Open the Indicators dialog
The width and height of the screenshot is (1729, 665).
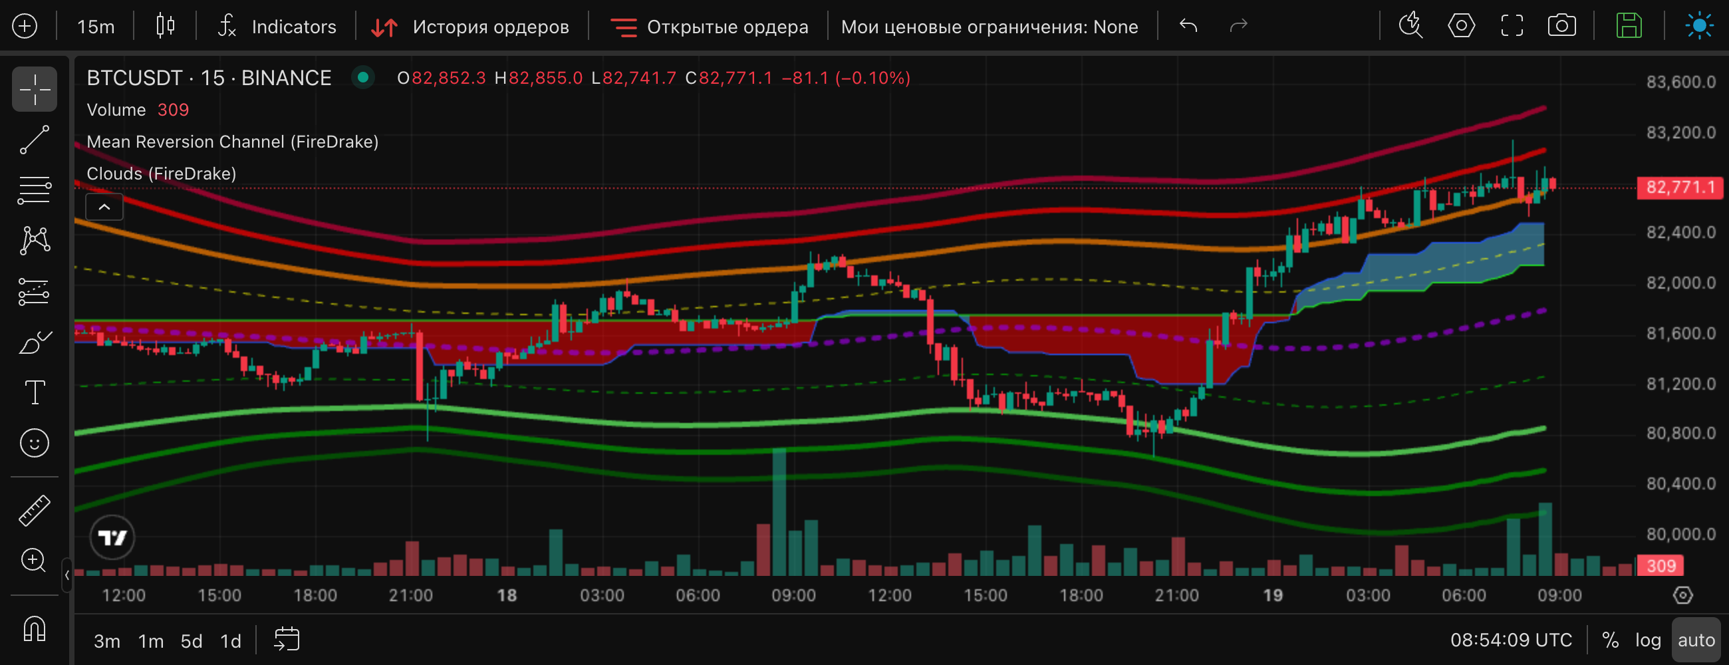[277, 27]
